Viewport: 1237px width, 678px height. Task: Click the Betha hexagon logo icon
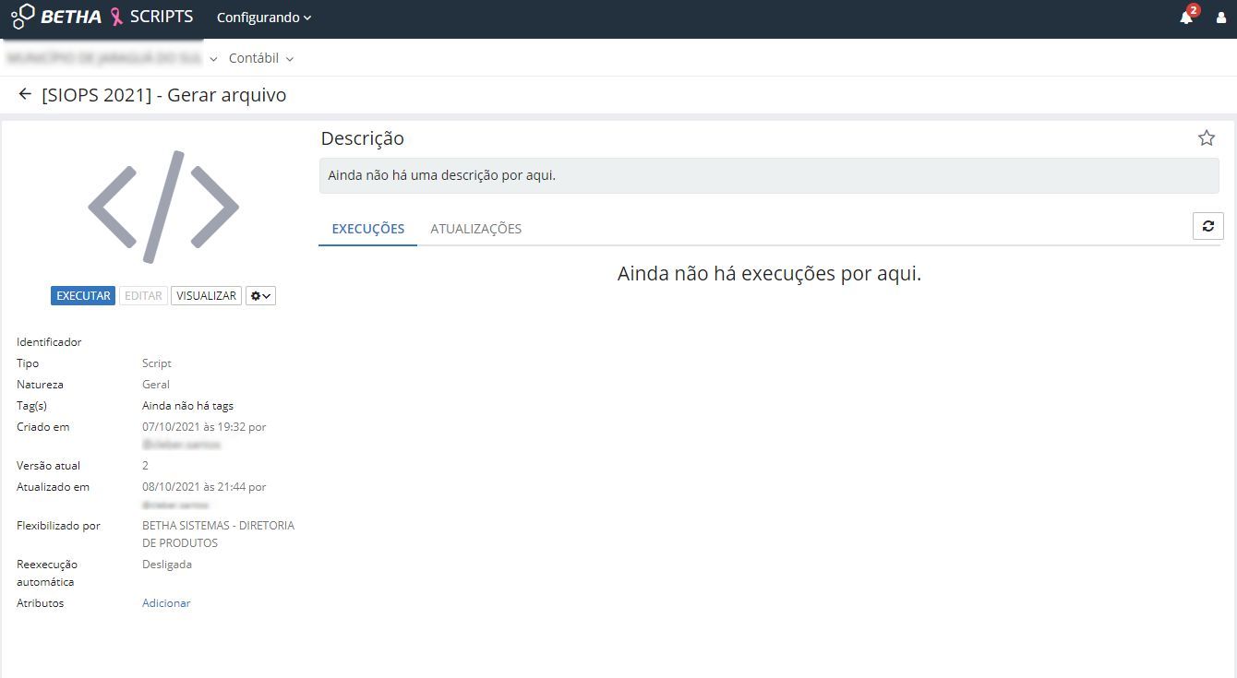click(23, 17)
